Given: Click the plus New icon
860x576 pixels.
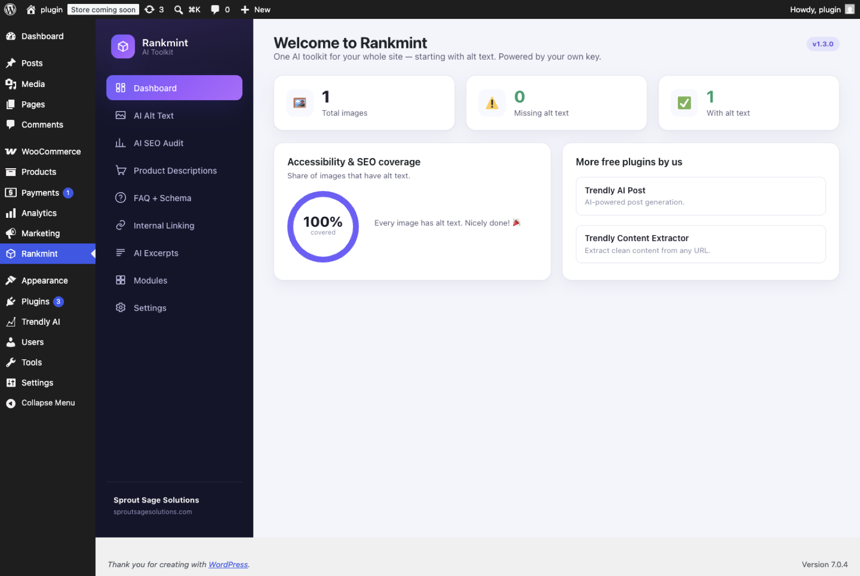Looking at the screenshot, I should click(245, 9).
